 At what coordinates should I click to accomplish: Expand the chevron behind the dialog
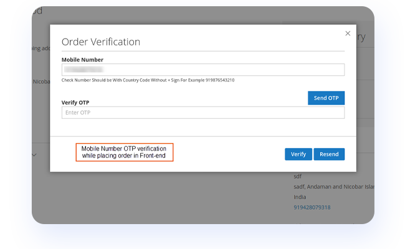click(x=34, y=154)
